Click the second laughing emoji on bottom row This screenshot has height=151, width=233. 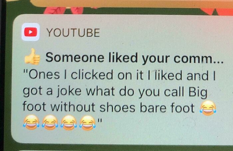(50, 122)
